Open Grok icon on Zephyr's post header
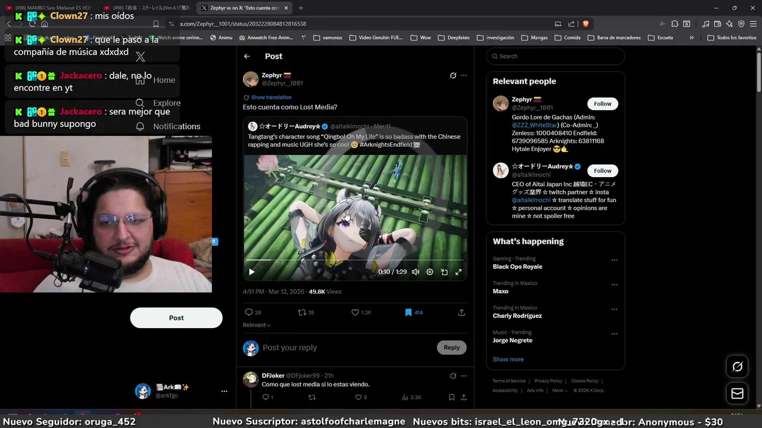This screenshot has width=762, height=428. tap(453, 75)
